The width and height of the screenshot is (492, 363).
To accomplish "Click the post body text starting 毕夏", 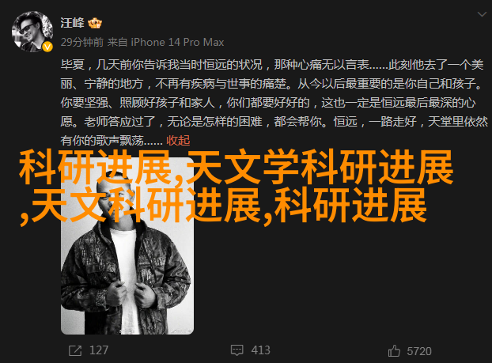I will click(x=274, y=103).
